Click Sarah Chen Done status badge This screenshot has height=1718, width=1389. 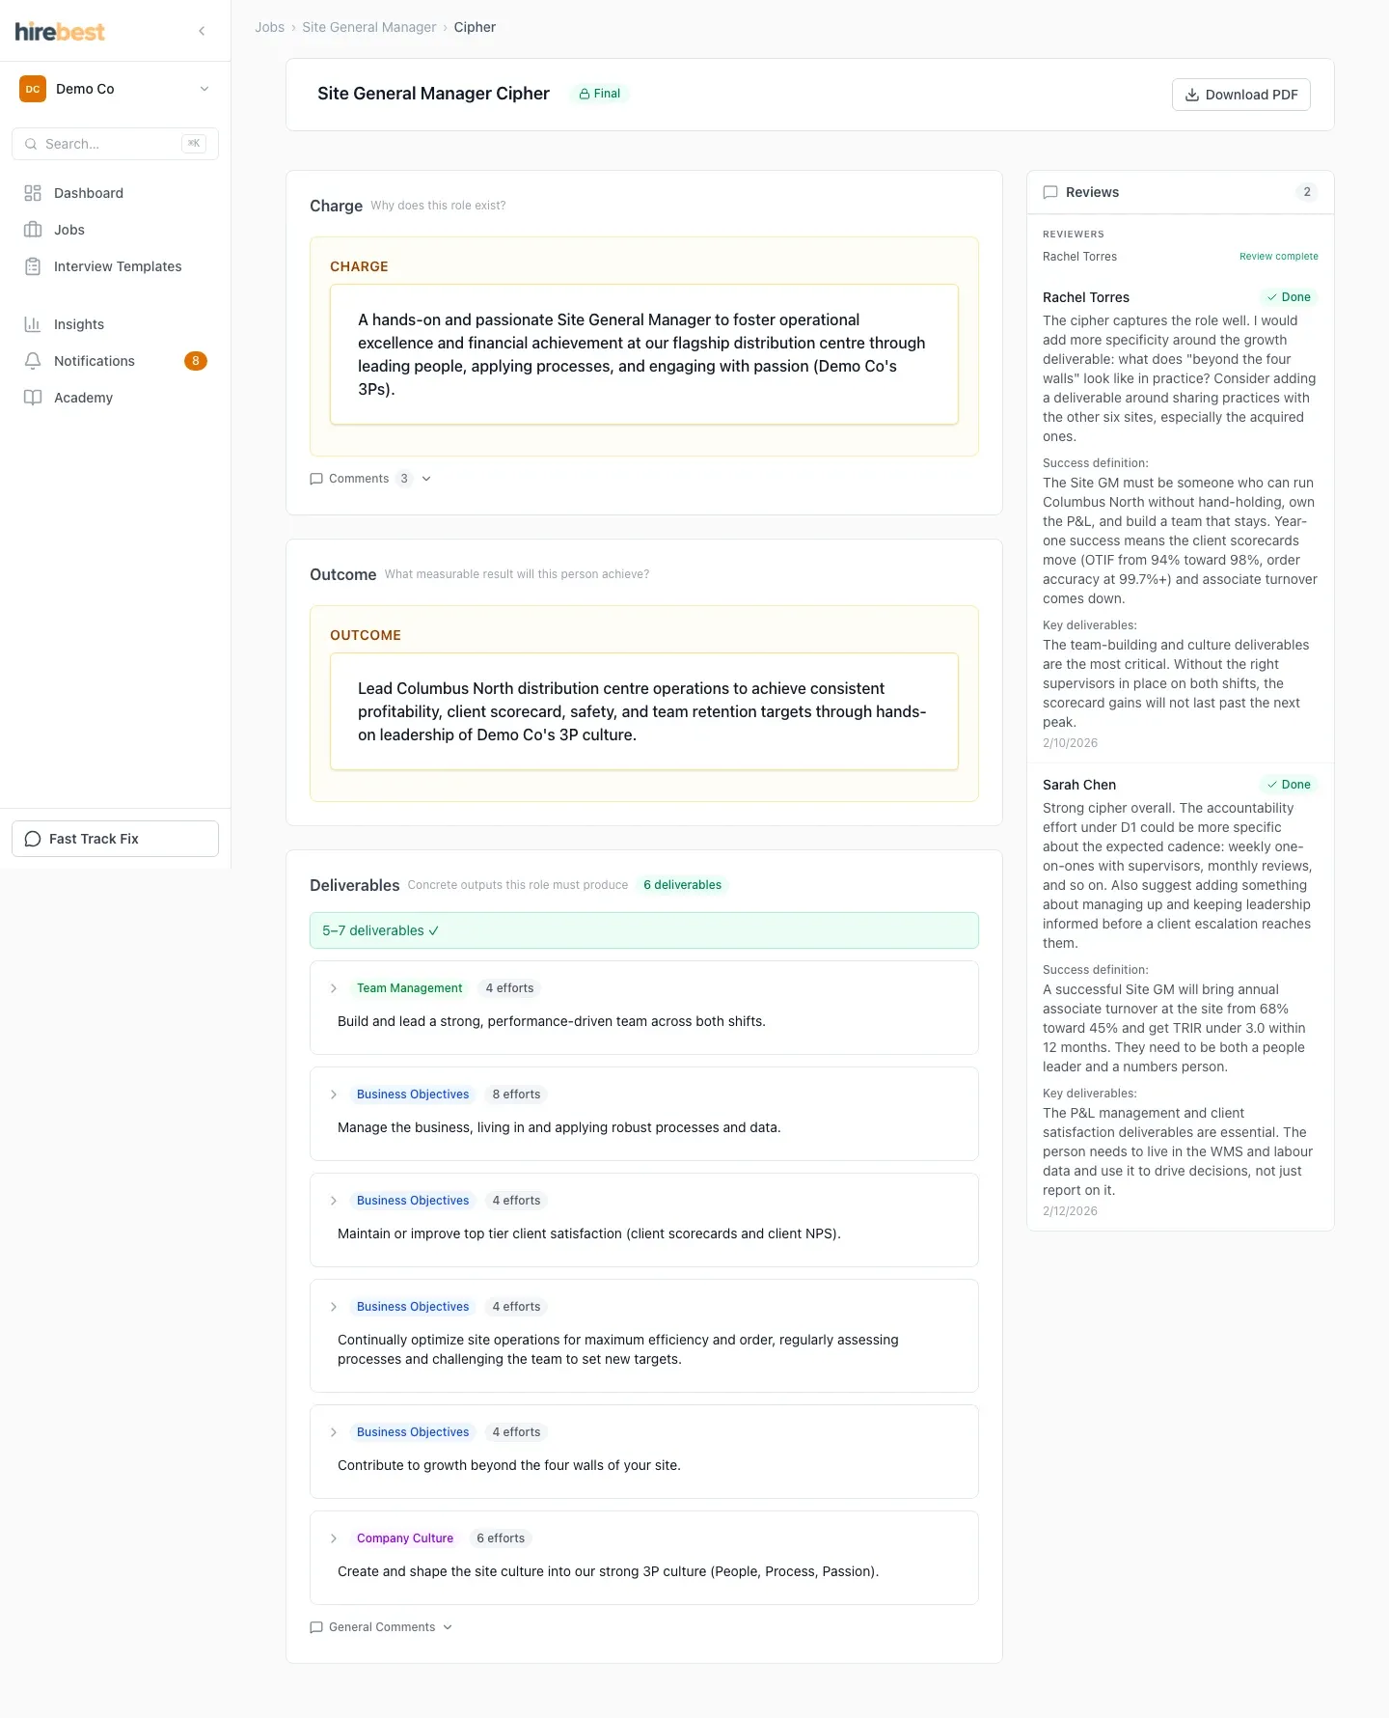[1289, 785]
